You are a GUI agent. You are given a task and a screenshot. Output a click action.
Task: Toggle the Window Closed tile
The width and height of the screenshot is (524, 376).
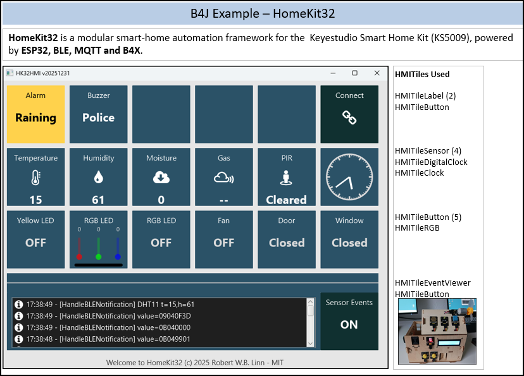[349, 240]
